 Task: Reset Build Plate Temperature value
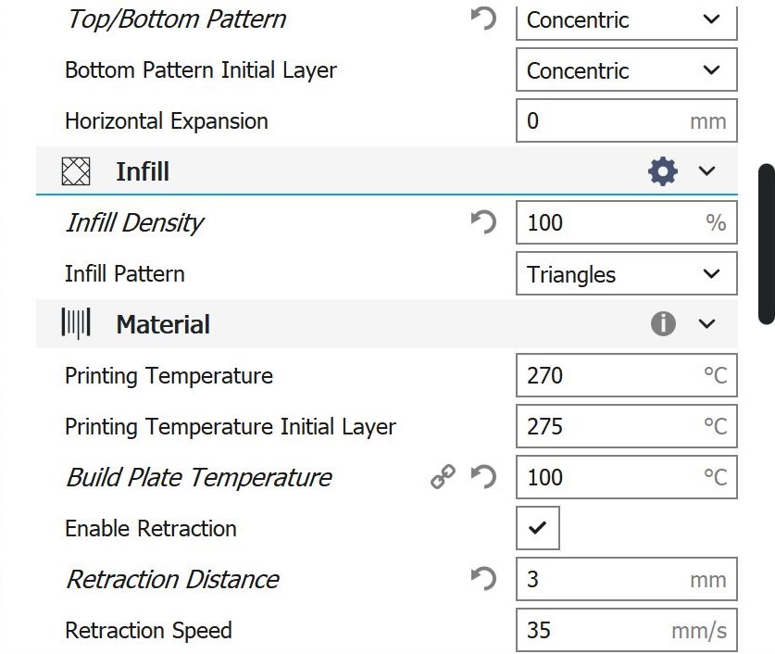(x=483, y=477)
